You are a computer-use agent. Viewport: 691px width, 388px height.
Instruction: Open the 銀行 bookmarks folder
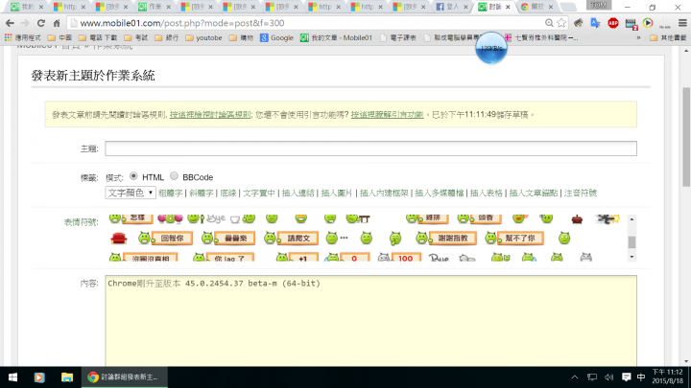[x=167, y=37]
